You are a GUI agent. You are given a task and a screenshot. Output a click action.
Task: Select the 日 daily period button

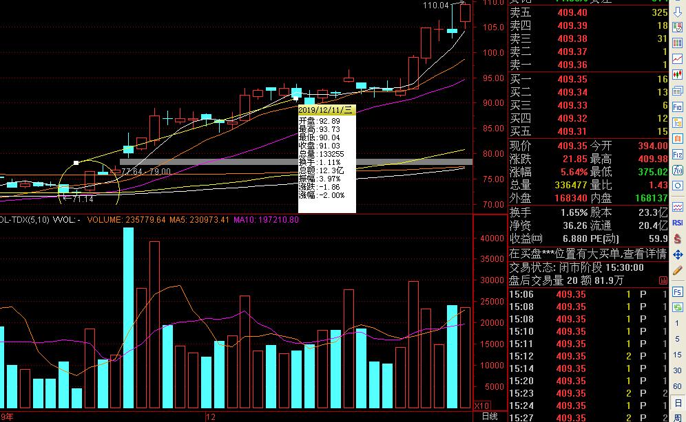(x=677, y=403)
